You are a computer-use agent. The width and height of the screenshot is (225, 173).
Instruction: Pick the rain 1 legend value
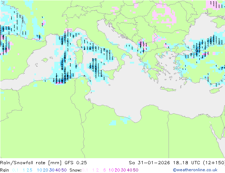click(24, 170)
